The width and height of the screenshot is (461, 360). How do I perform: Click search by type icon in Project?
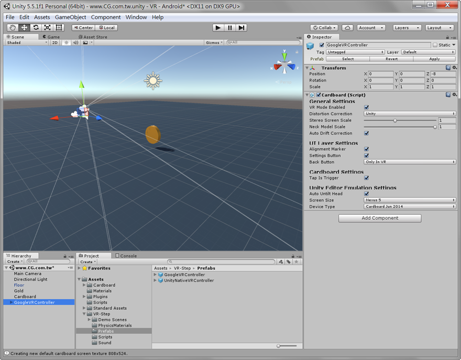(281, 262)
